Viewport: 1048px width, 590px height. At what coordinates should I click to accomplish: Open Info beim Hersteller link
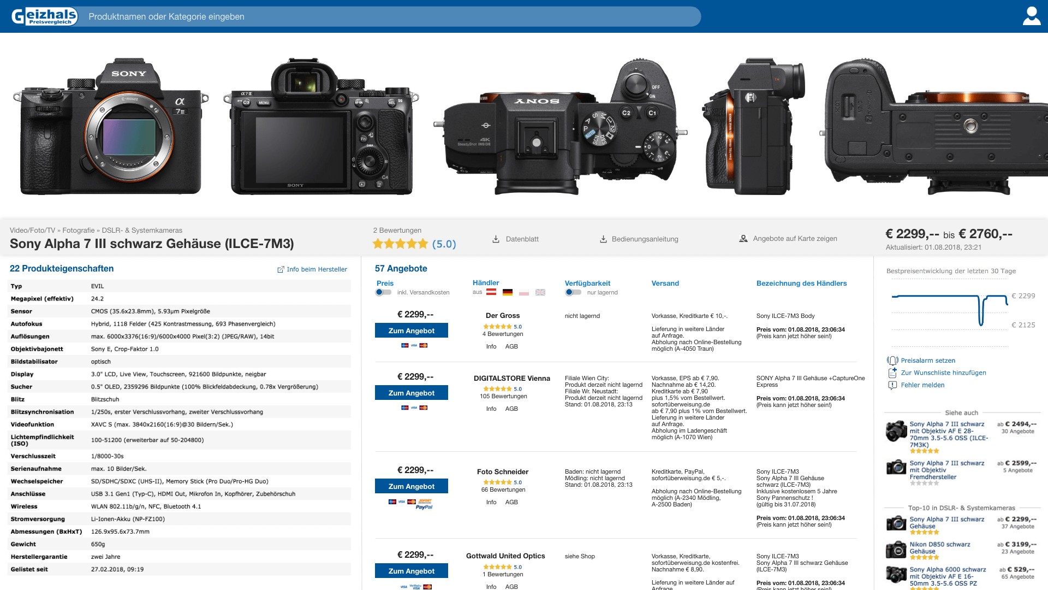click(312, 269)
